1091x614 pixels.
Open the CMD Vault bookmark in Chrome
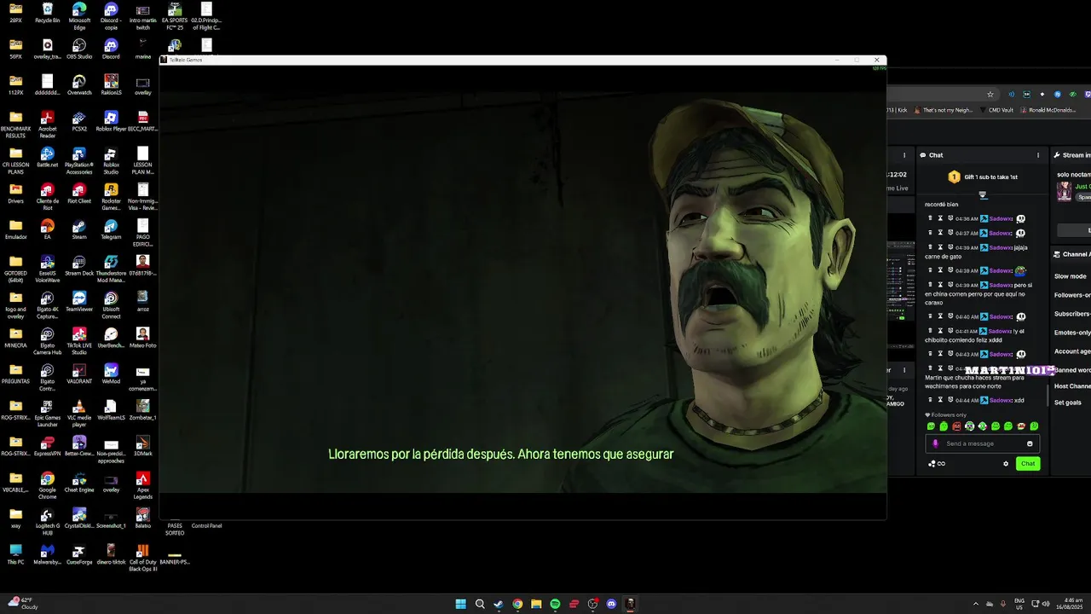[996, 110]
